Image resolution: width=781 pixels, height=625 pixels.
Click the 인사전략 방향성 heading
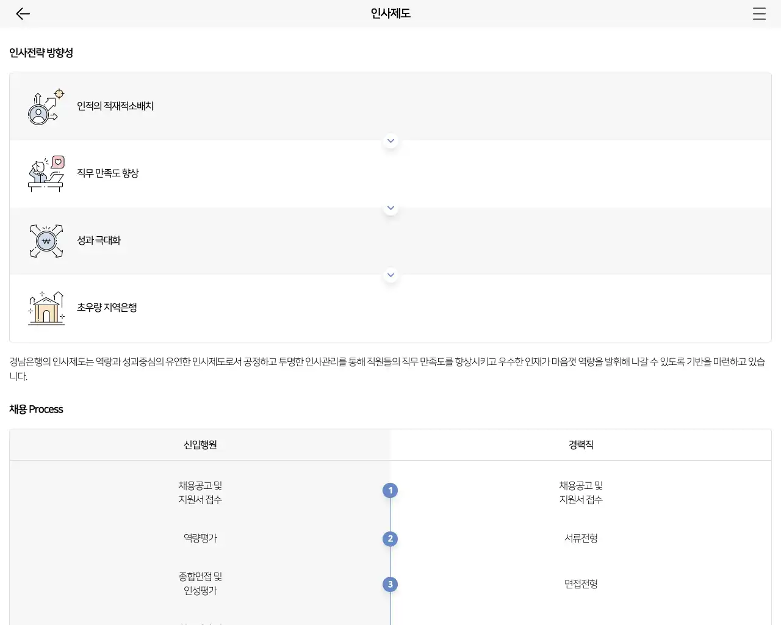click(x=41, y=53)
